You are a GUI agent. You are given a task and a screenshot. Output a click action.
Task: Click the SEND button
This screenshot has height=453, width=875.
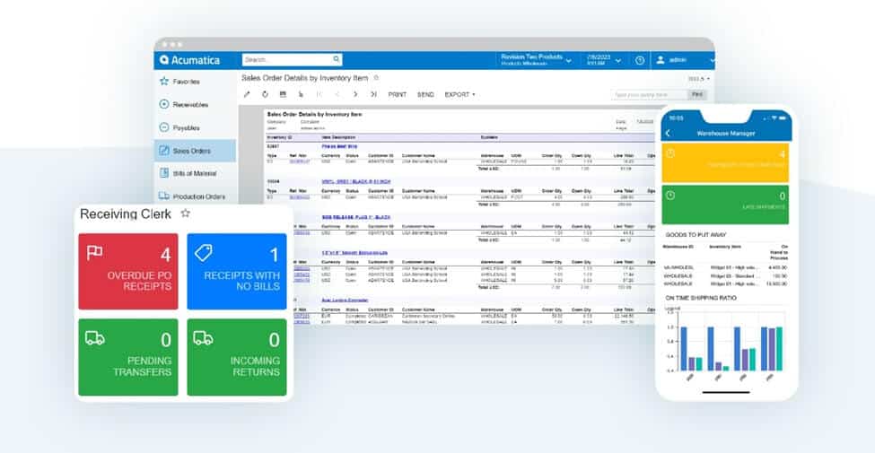pyautogui.click(x=425, y=95)
